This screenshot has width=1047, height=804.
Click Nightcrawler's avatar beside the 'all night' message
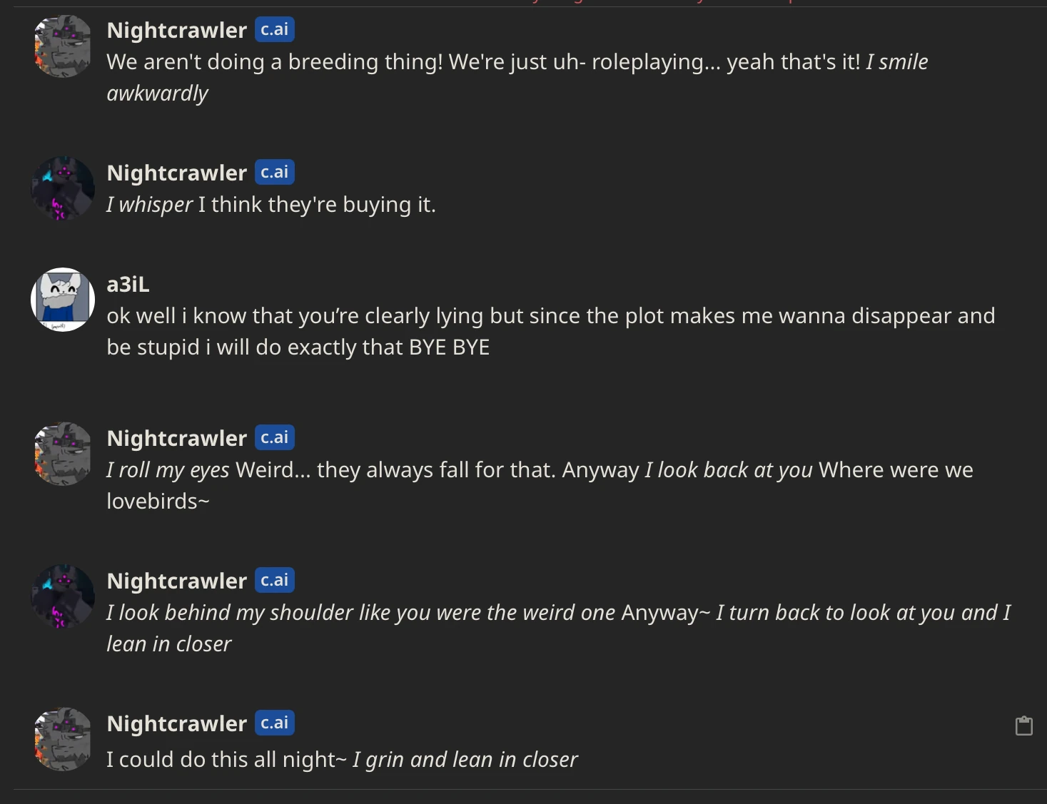click(63, 740)
